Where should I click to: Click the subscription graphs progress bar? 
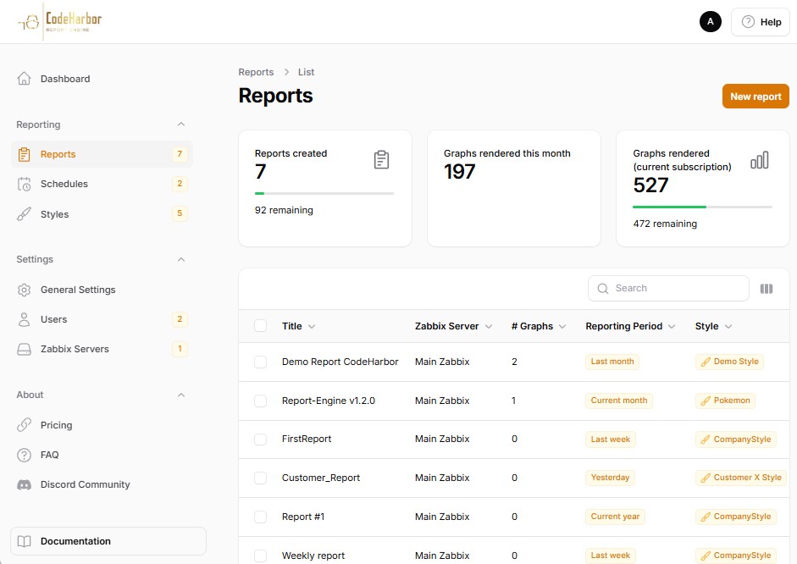pos(702,207)
